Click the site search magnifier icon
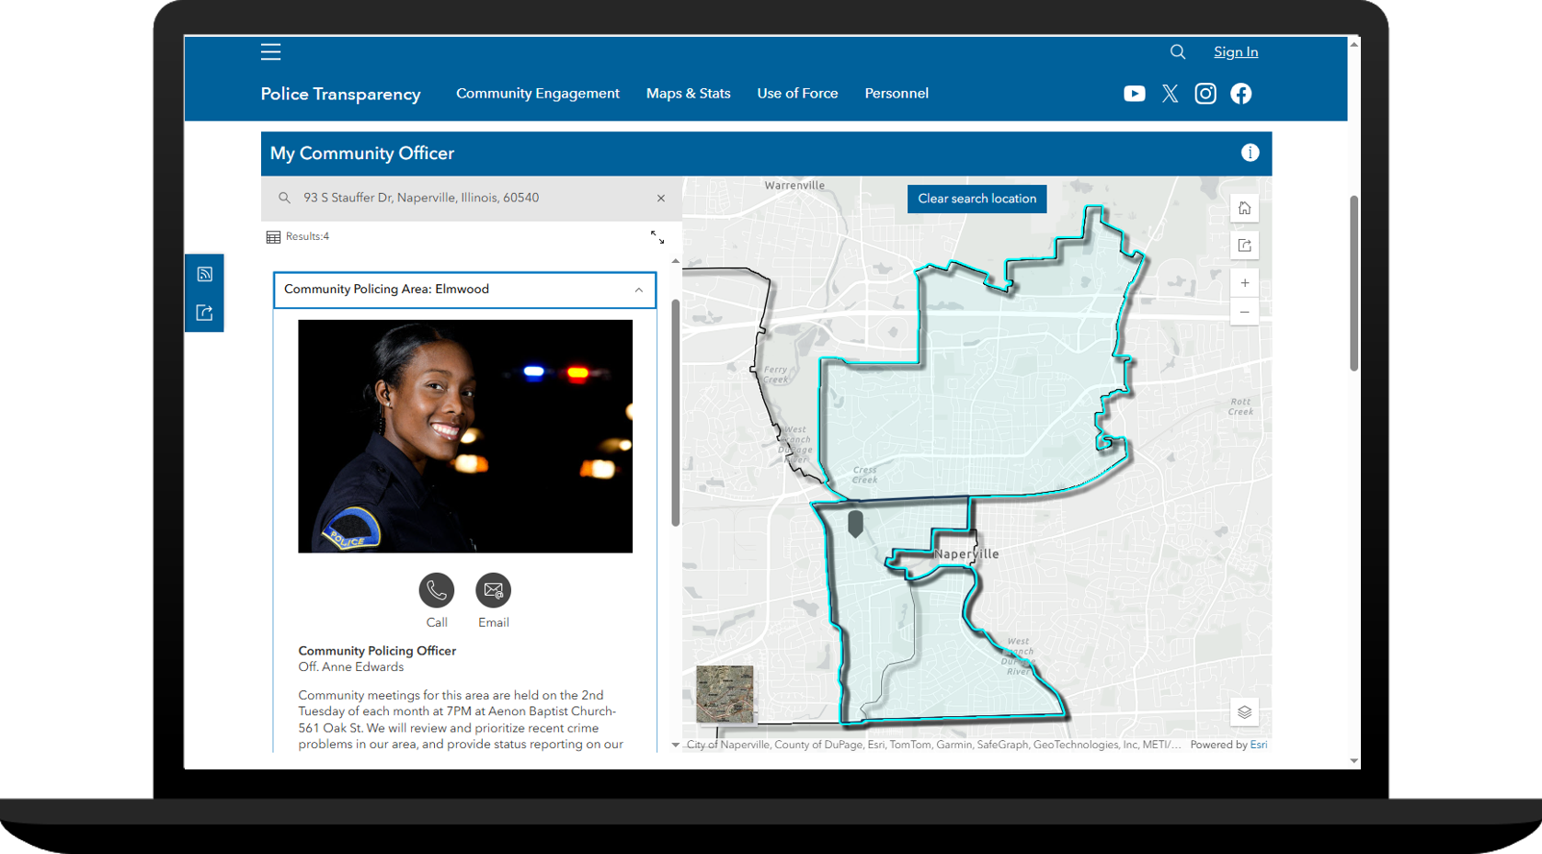Image resolution: width=1542 pixels, height=854 pixels. click(x=1178, y=52)
